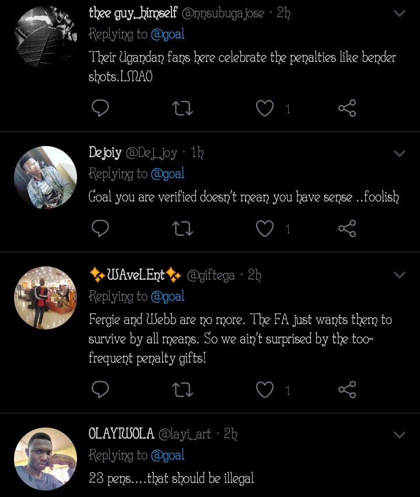The image size is (420, 497).
Task: Open chevron menu on WAveLEnt's tweet
Action: click(400, 275)
